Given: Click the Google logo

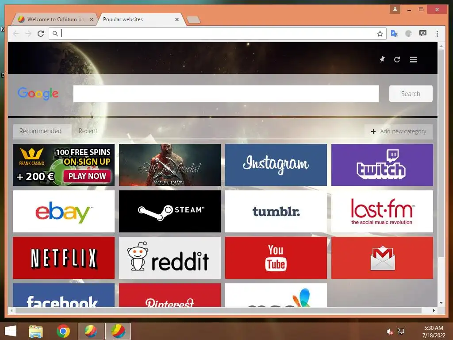Looking at the screenshot, I should 38,93.
